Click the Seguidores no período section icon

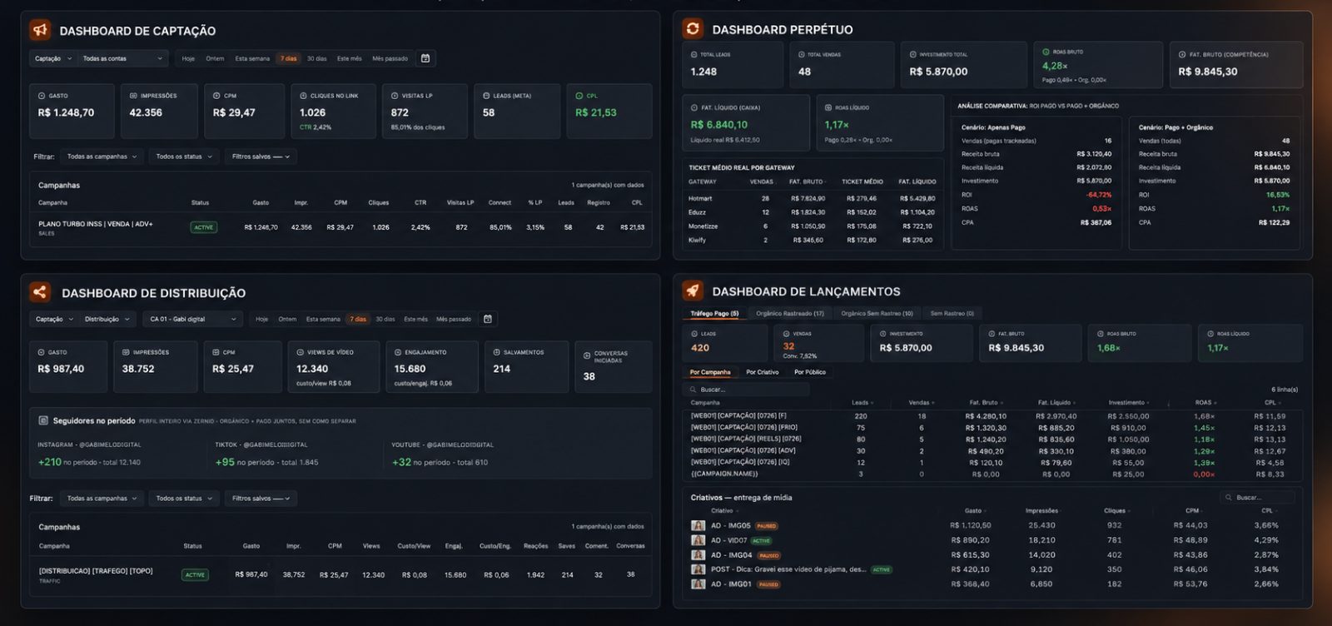point(43,420)
